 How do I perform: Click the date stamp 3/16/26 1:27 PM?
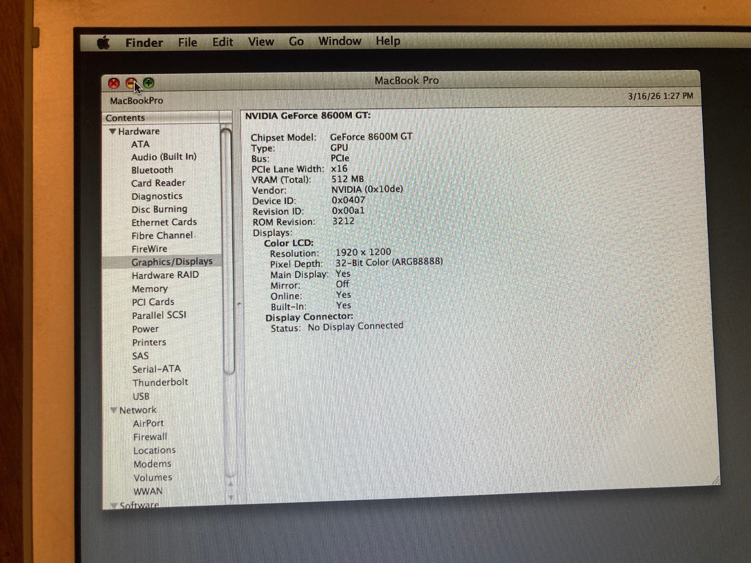point(660,96)
